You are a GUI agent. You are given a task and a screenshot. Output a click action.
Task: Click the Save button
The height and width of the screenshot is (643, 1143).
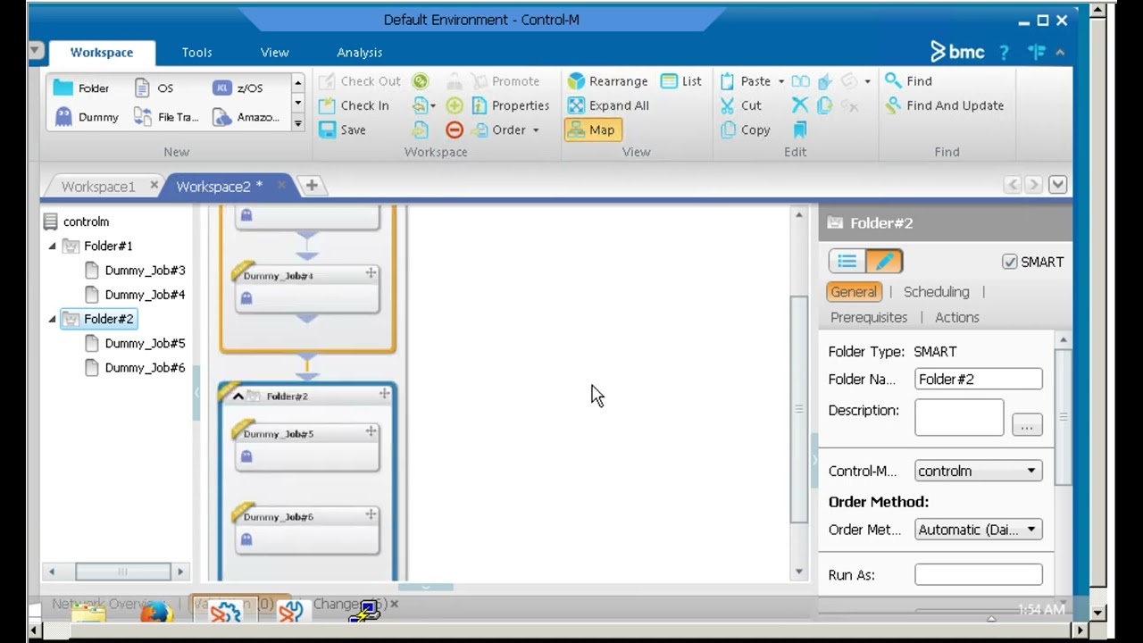(343, 129)
